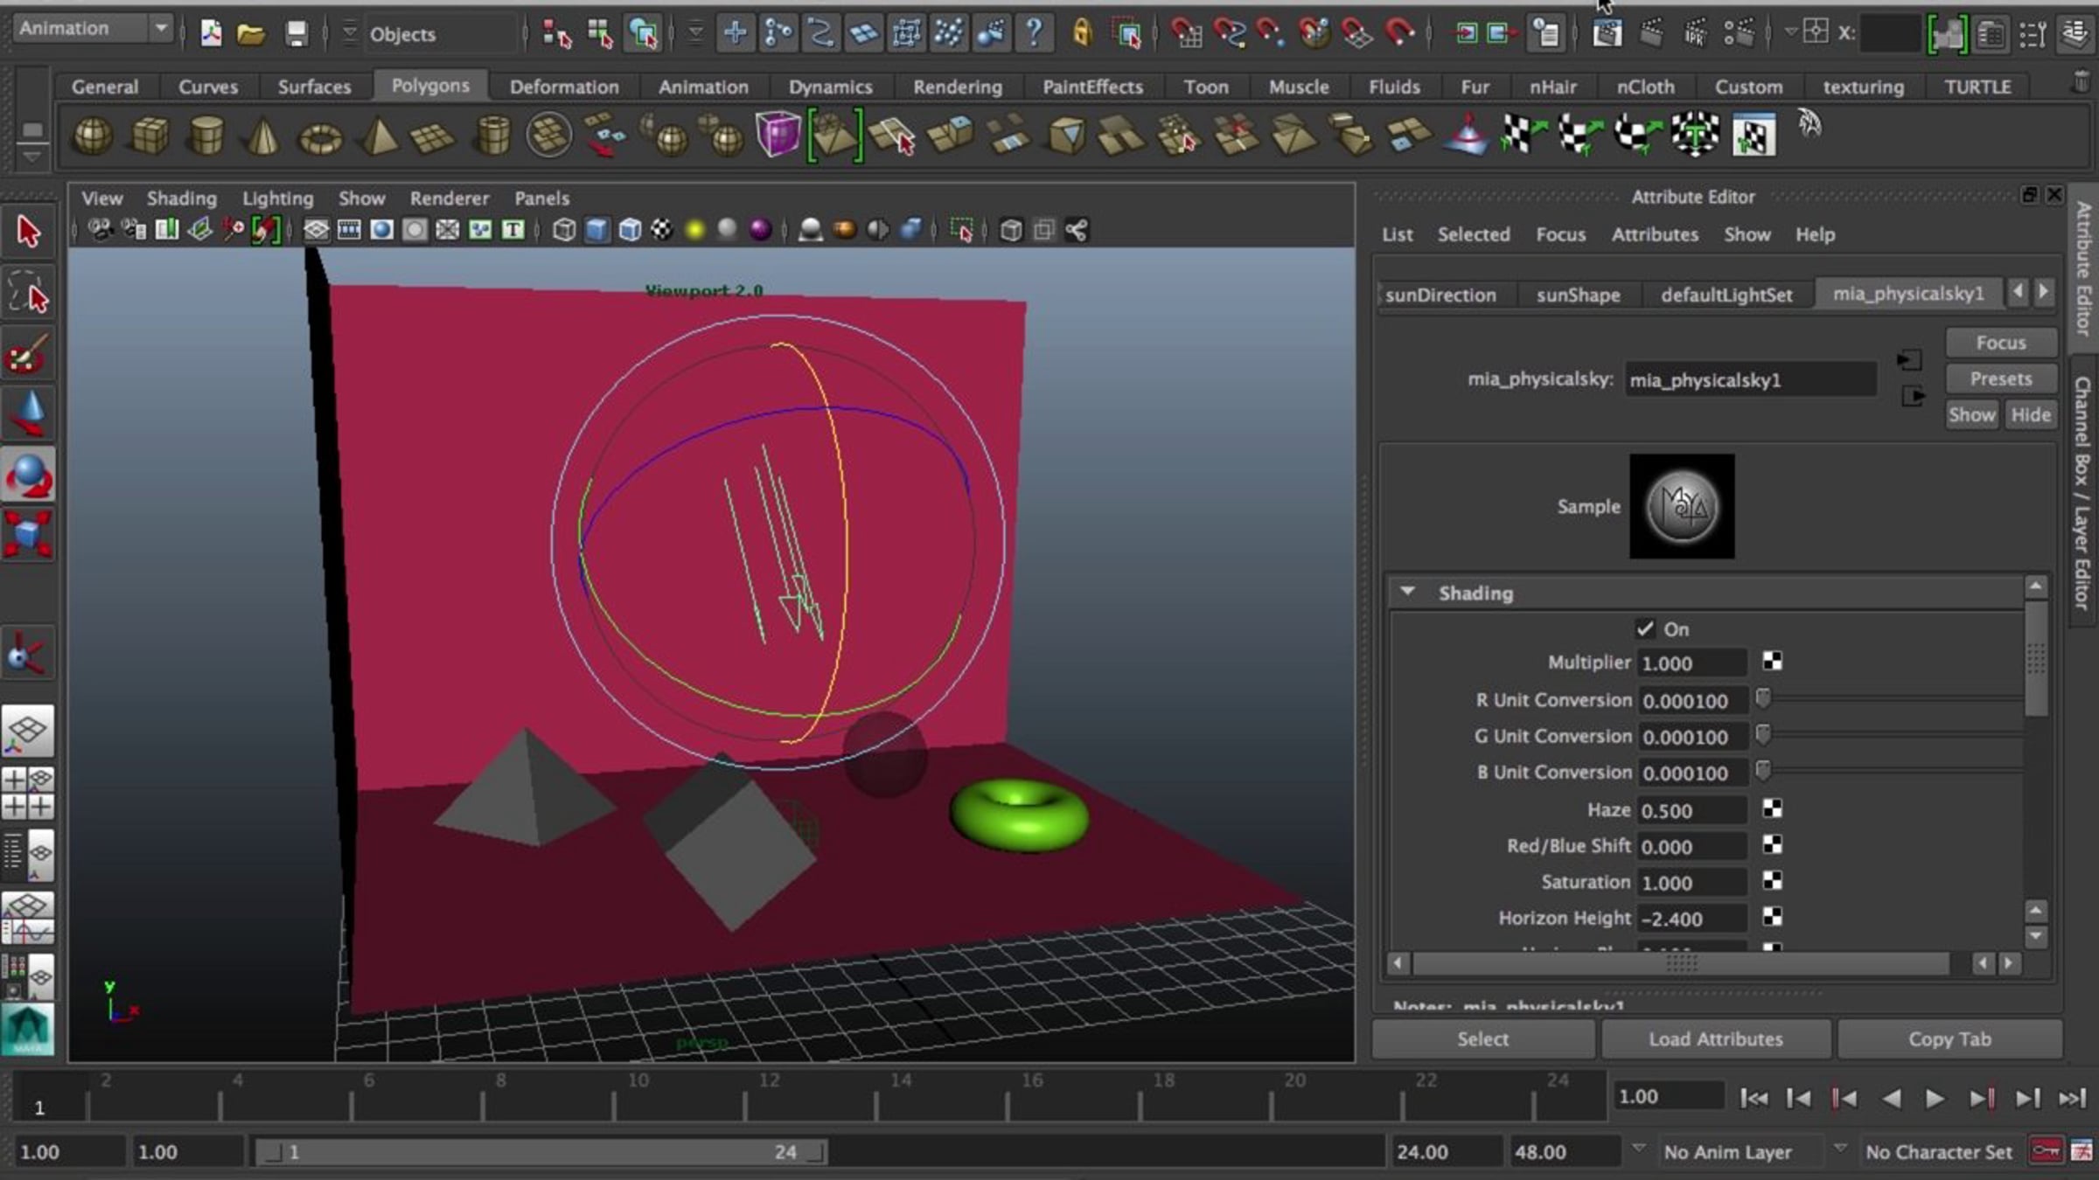The image size is (2099, 1180).
Task: Activate the Select tool arrow
Action: tap(29, 233)
